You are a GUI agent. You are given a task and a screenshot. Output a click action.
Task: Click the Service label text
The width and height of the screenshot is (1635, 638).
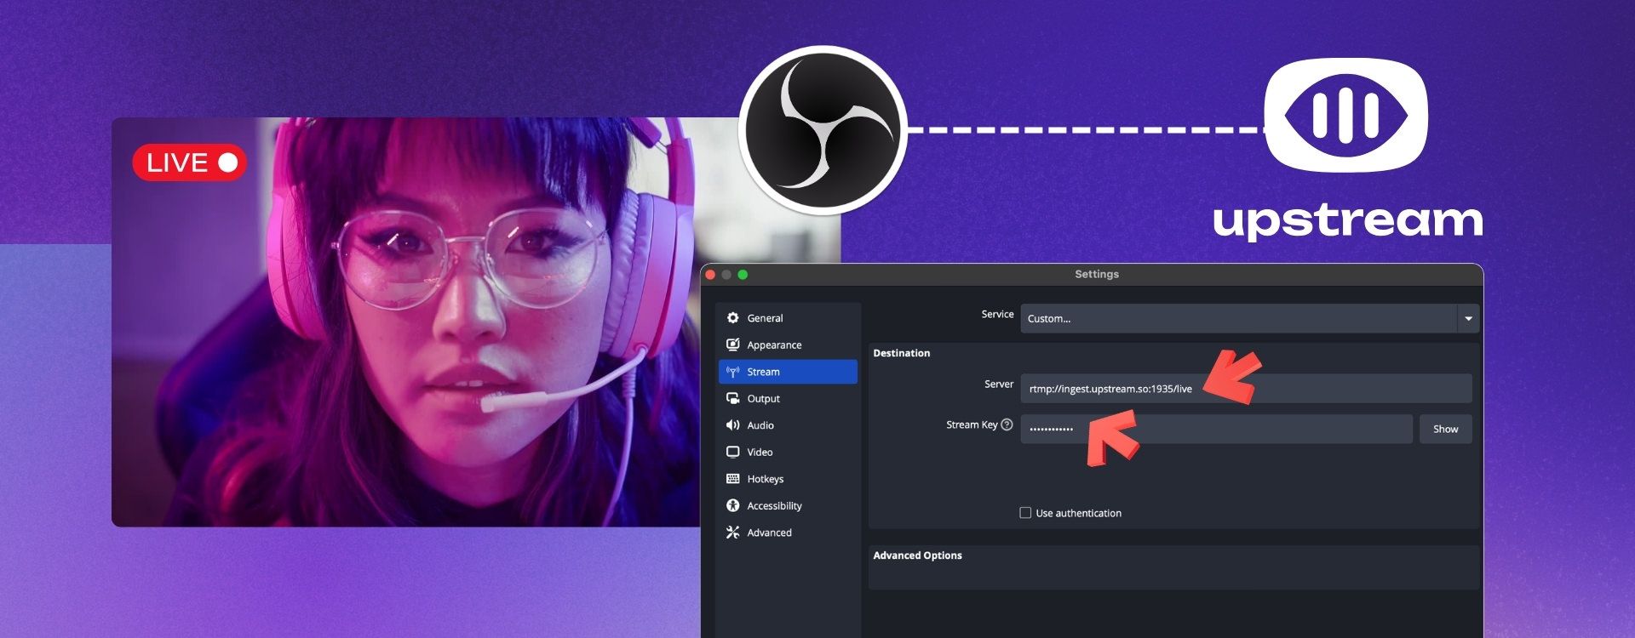[x=997, y=314]
